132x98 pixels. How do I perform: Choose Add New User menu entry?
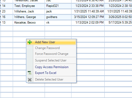tap(51, 42)
